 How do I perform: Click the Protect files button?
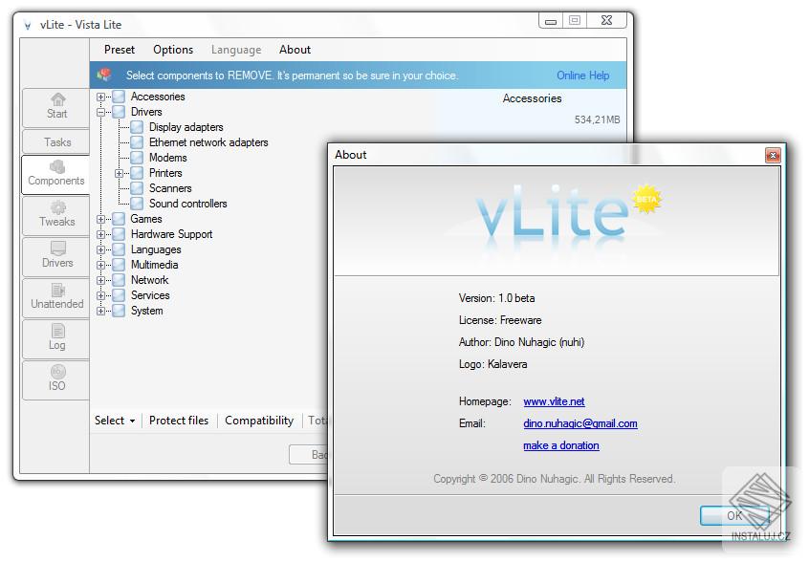click(x=179, y=421)
